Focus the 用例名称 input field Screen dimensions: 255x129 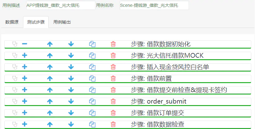click(154, 5)
